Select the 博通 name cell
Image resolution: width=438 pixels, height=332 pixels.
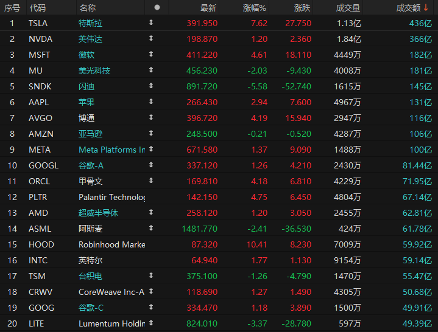[x=87, y=118]
